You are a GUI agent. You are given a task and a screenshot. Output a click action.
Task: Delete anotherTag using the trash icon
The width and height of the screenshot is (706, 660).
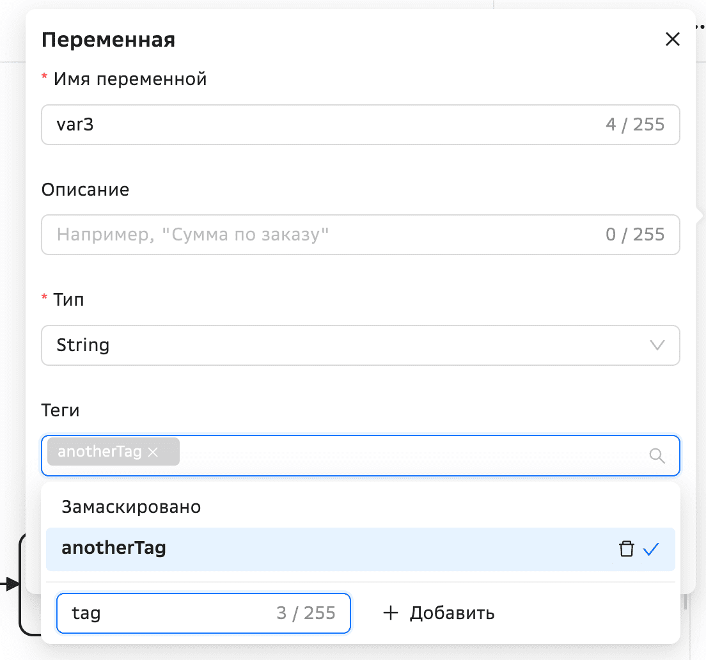coord(627,549)
